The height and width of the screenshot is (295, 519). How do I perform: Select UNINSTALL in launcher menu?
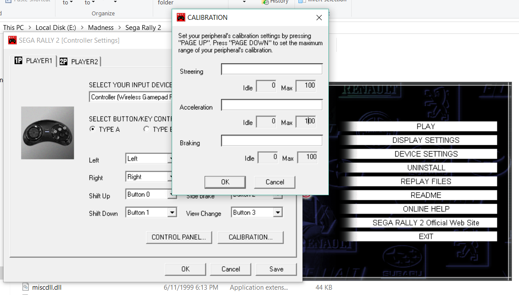tap(426, 168)
